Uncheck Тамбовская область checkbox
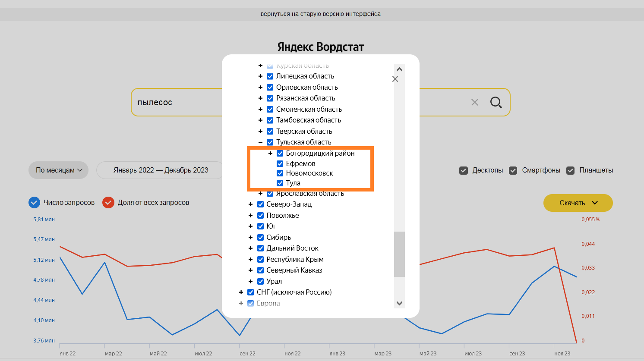 (270, 120)
